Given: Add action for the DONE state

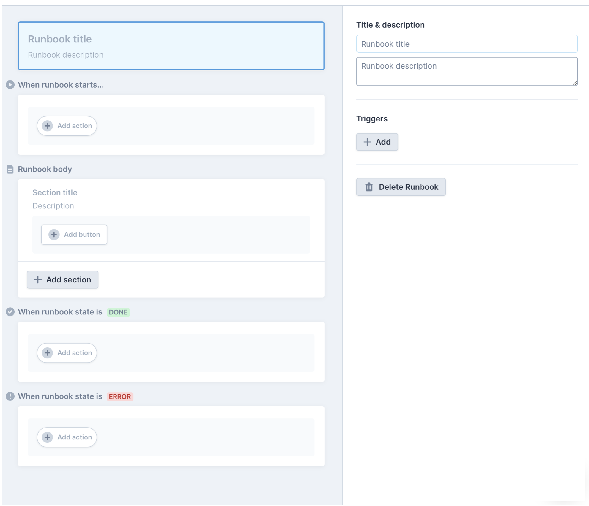Looking at the screenshot, I should (67, 353).
